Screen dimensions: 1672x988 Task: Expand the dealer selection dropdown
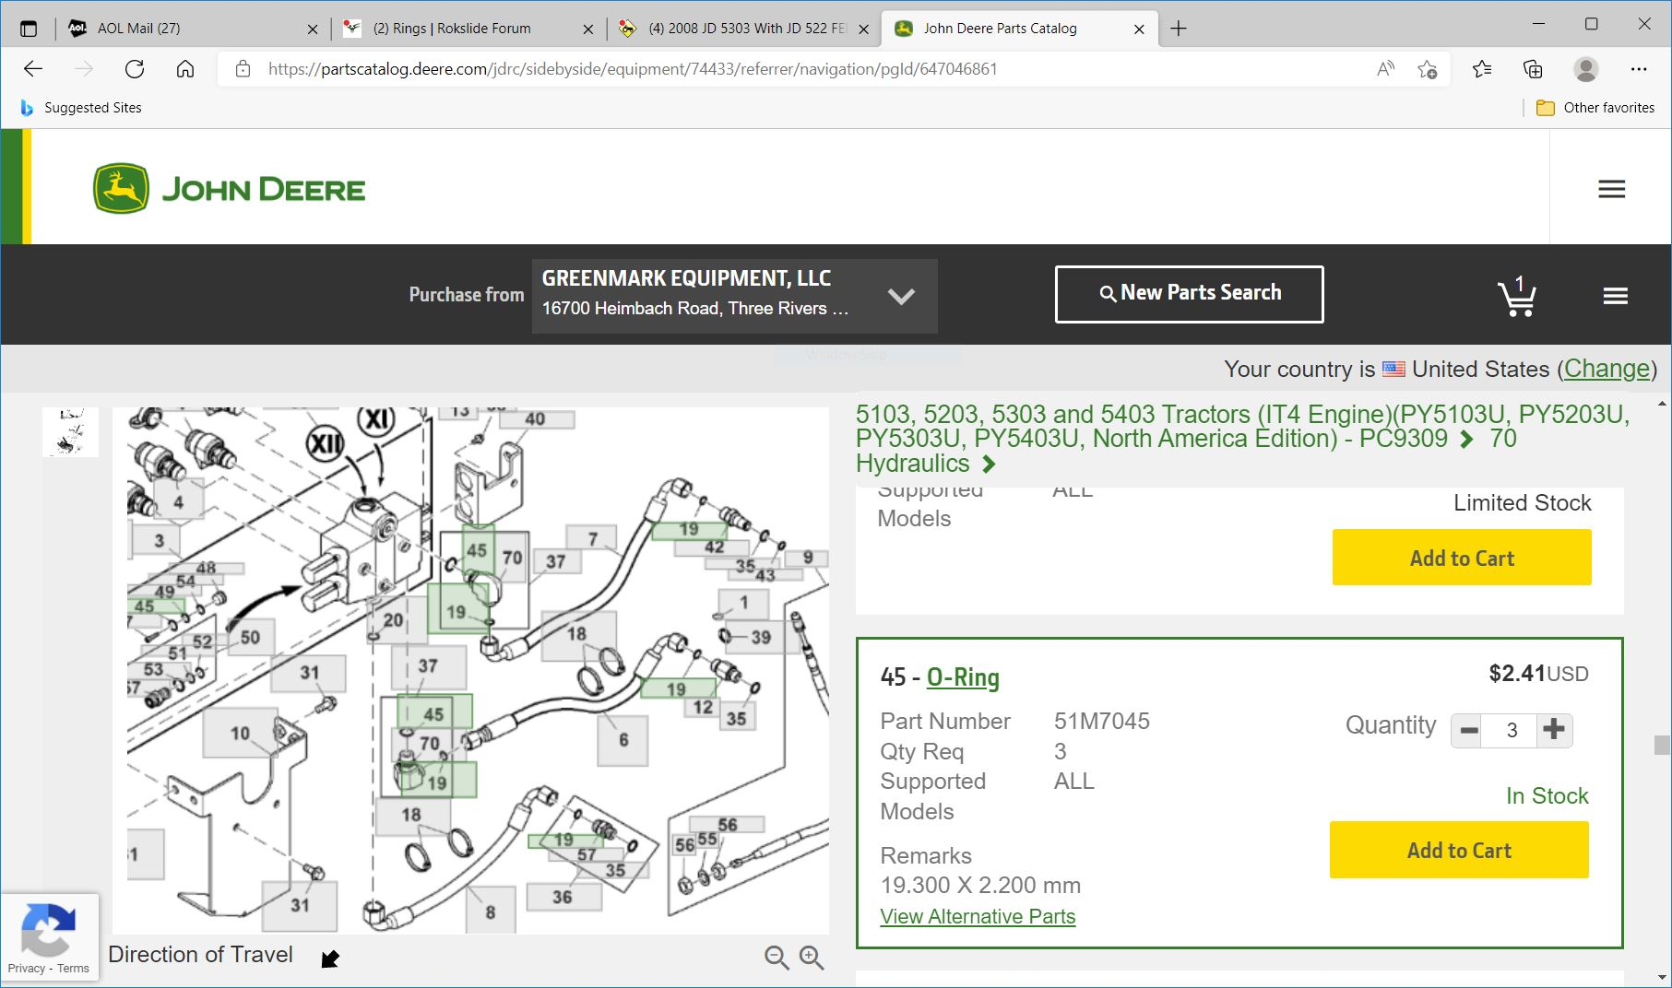[901, 296]
